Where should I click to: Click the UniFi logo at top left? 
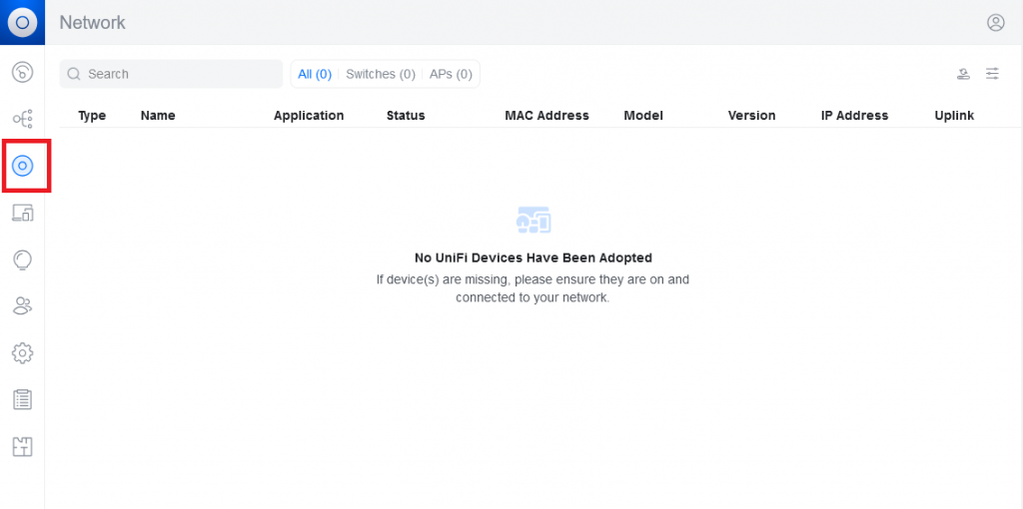click(22, 22)
